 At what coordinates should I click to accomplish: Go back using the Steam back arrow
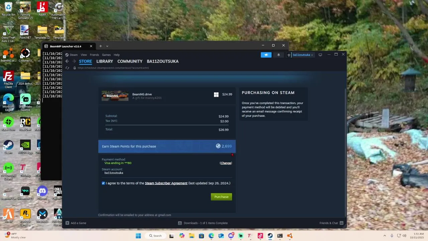pyautogui.click(x=67, y=61)
